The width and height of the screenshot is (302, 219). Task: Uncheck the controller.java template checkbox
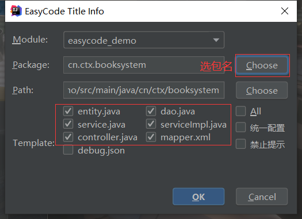pyautogui.click(x=68, y=137)
